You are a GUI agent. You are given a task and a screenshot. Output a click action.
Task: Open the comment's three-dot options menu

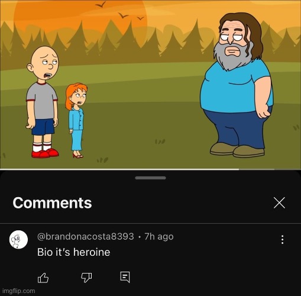282,240
